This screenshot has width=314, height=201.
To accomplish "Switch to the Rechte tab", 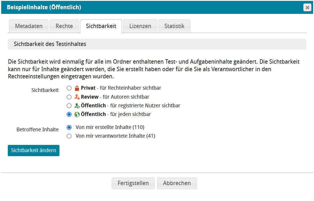I will [x=64, y=26].
